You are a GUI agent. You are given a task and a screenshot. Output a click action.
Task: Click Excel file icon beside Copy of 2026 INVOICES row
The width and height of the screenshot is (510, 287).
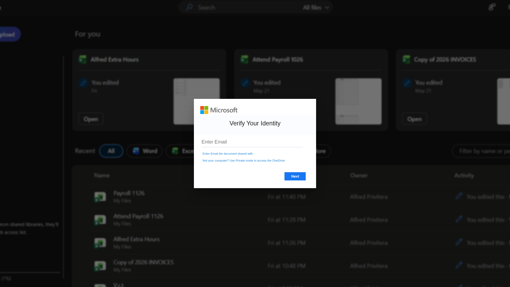(100, 266)
